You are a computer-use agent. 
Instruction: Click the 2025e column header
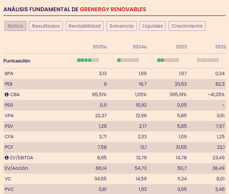point(100,47)
